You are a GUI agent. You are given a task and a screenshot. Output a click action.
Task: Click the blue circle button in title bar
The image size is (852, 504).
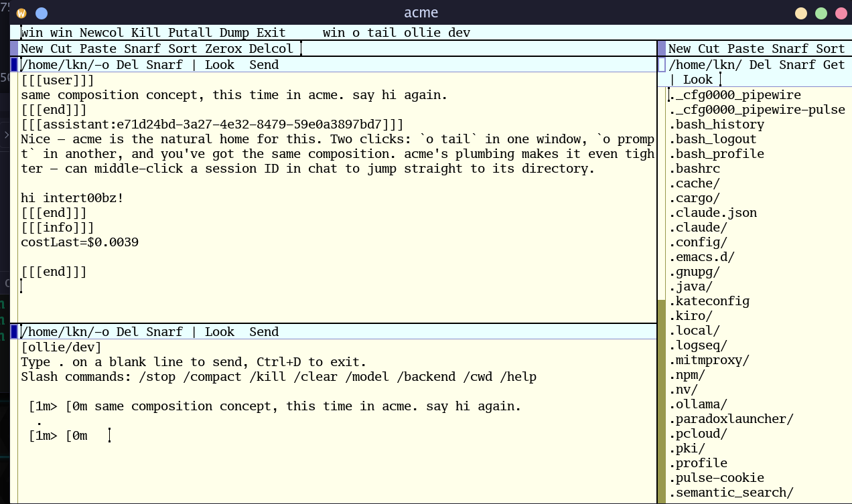(x=41, y=13)
